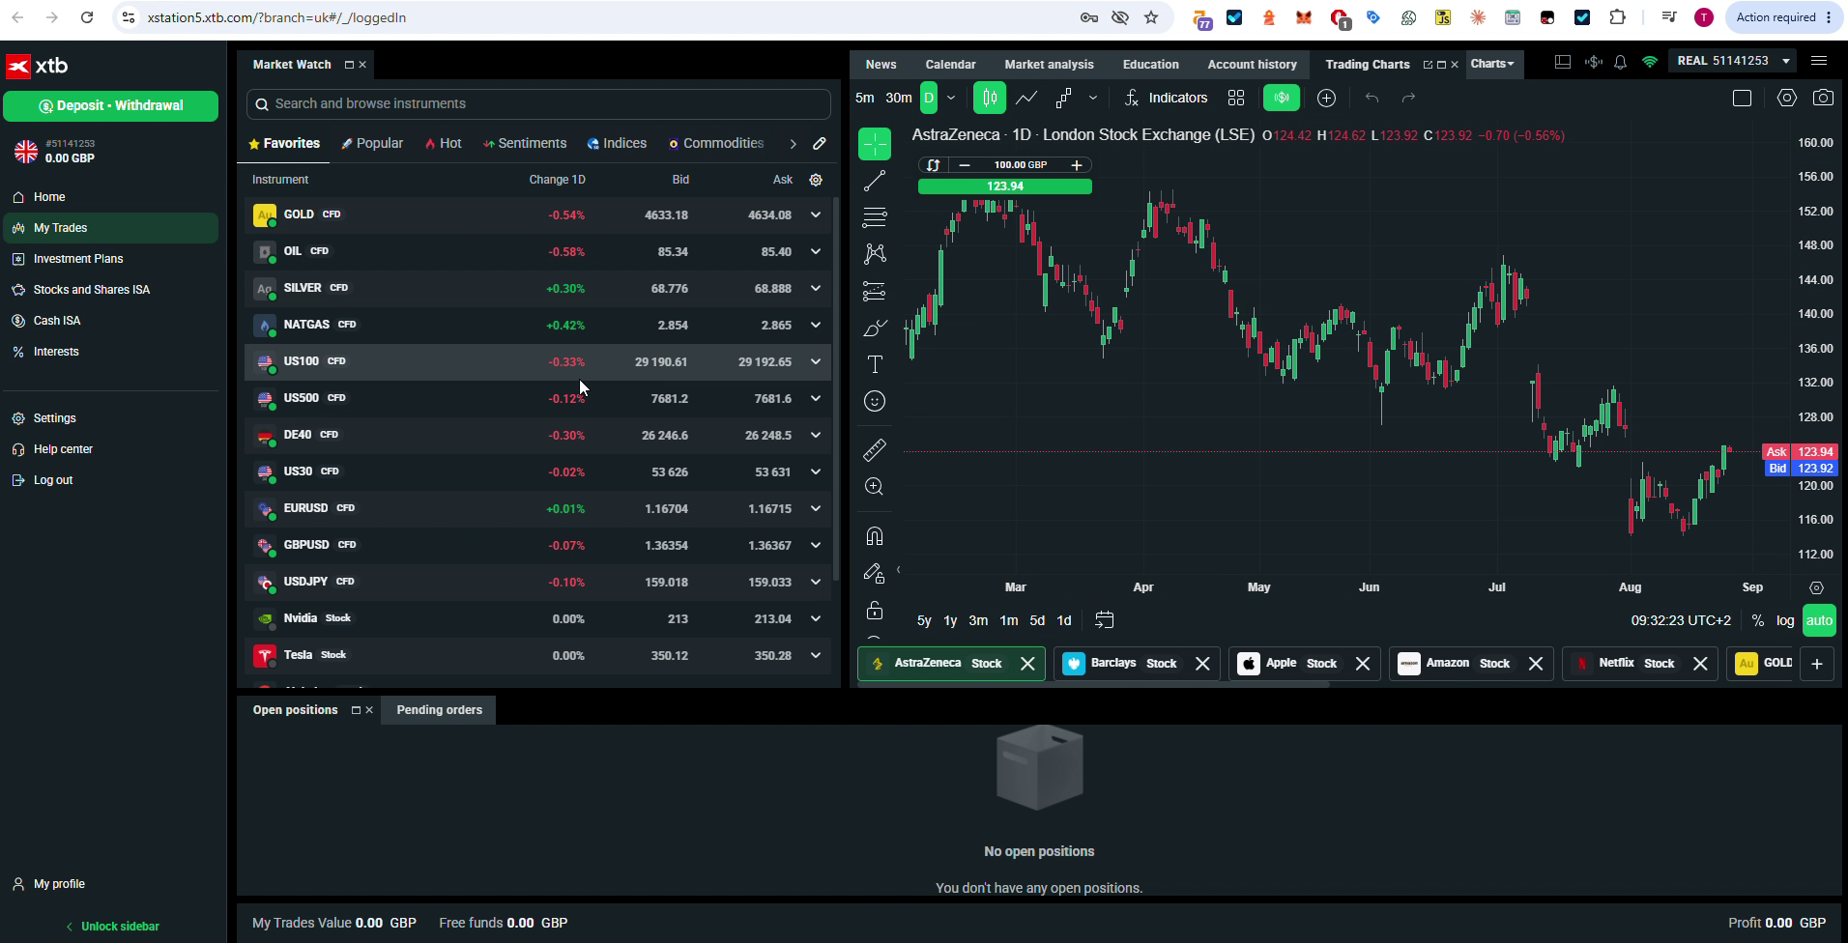Click the 100.00 GBP volume field

tap(1020, 165)
